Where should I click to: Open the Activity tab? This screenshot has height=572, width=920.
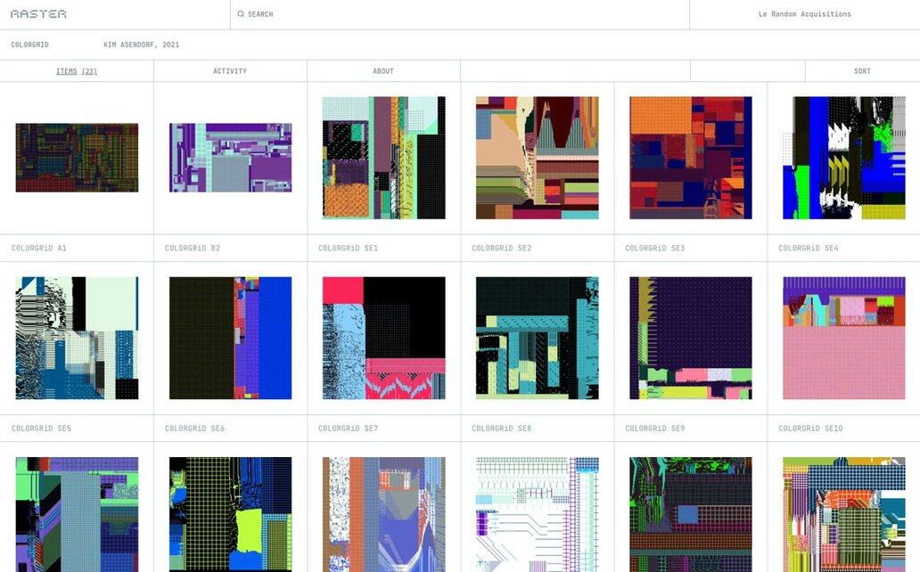click(230, 71)
